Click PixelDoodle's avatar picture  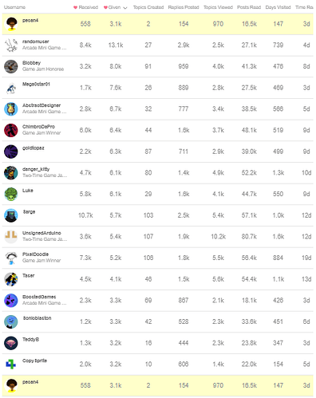tap(11, 258)
